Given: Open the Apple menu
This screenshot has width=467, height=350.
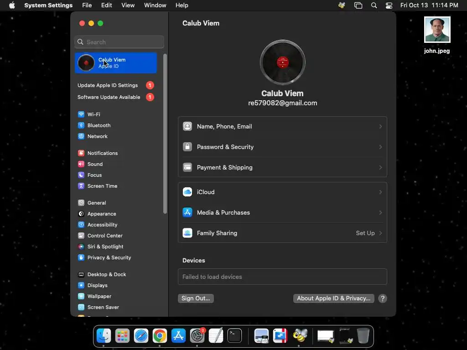Looking at the screenshot, I should tap(12, 5).
